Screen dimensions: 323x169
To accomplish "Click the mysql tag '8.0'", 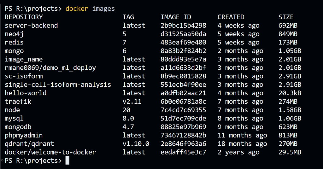I will click(128, 118).
